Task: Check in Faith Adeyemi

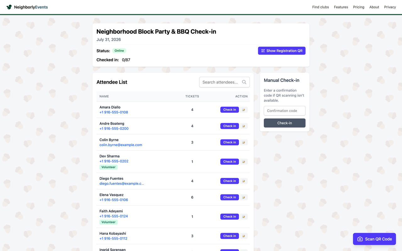Action: (230, 217)
